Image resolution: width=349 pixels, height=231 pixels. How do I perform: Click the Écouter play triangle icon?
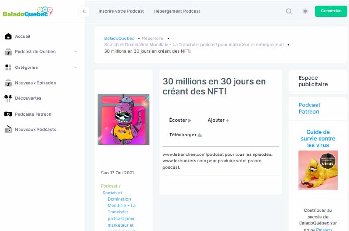pyautogui.click(x=190, y=121)
